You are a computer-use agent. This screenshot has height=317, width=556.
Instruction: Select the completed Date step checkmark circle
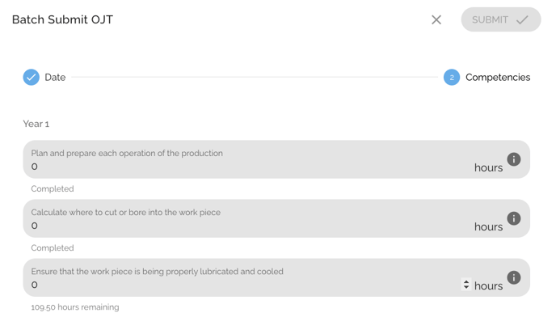32,77
